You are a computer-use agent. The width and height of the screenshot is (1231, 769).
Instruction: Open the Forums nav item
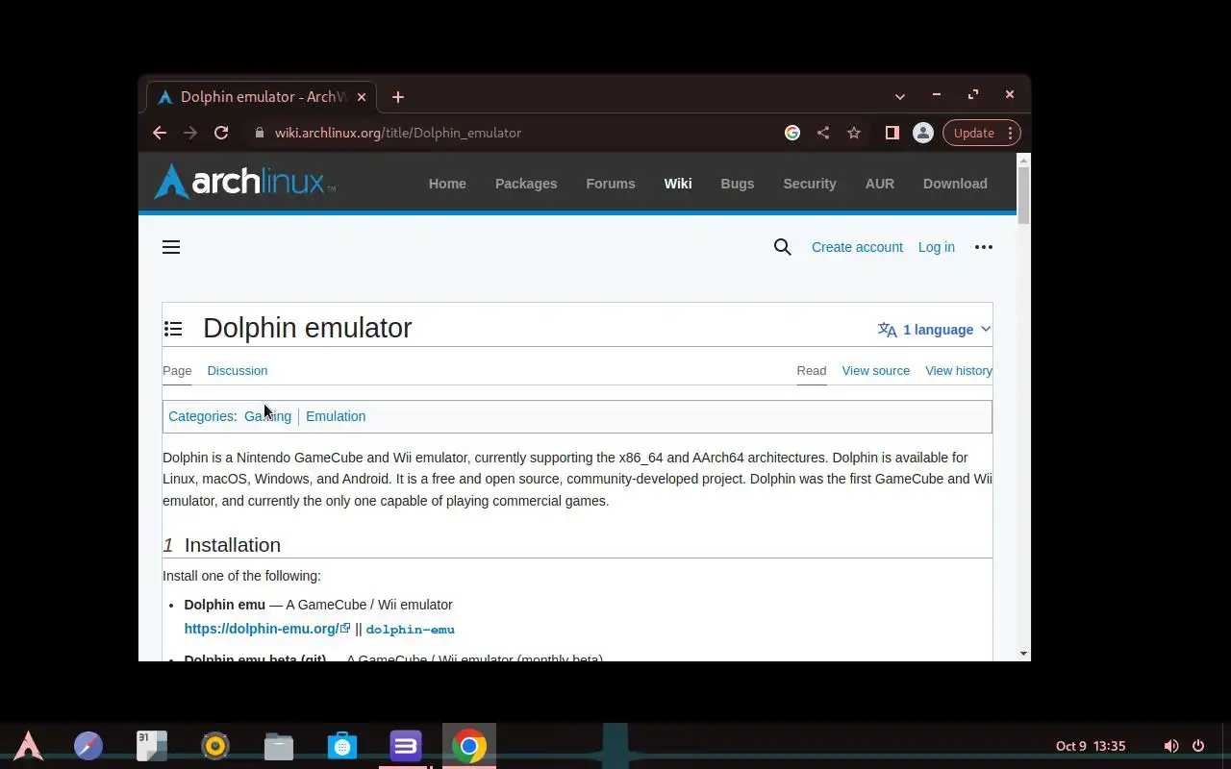(x=611, y=184)
